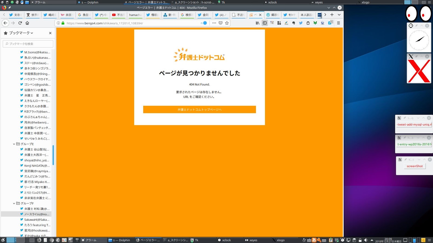433x243 pixels.
Task: Open the 魚占い bookmark
Action: [35, 58]
